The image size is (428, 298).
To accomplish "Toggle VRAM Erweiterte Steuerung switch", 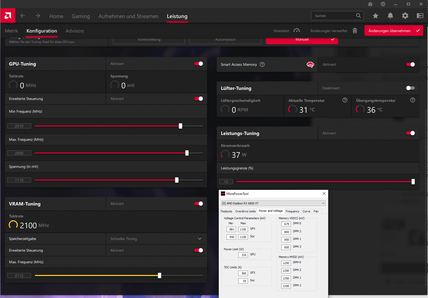I will (199, 250).
